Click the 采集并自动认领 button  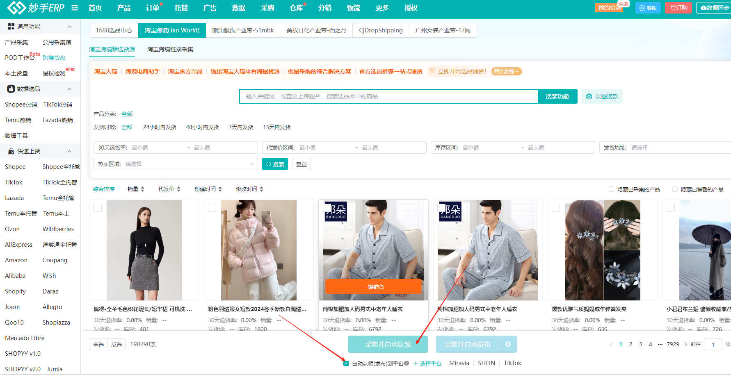pyautogui.click(x=388, y=344)
